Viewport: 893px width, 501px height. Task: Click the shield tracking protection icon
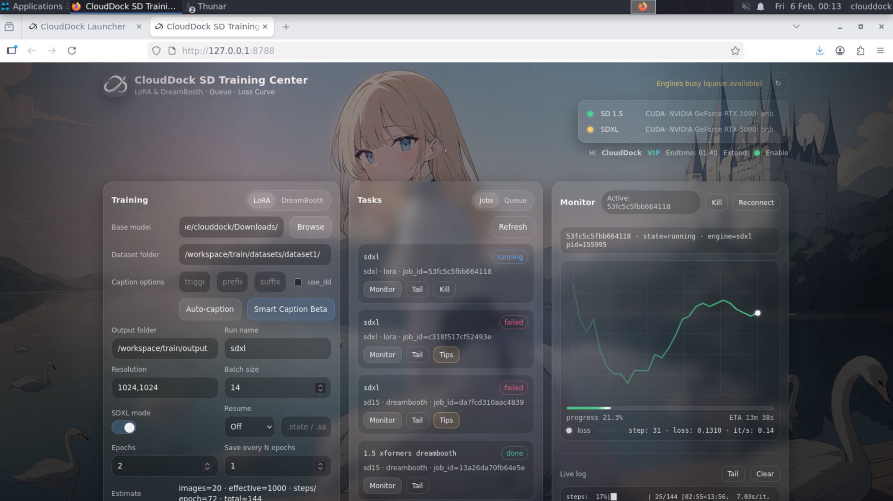(156, 50)
